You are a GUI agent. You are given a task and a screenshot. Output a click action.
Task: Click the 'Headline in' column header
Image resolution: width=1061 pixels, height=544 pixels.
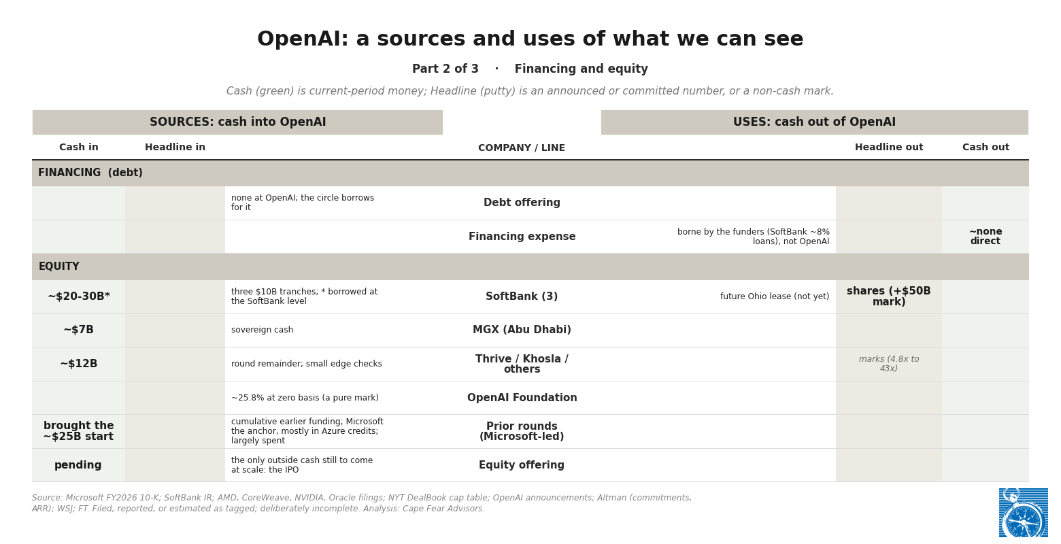[175, 148]
